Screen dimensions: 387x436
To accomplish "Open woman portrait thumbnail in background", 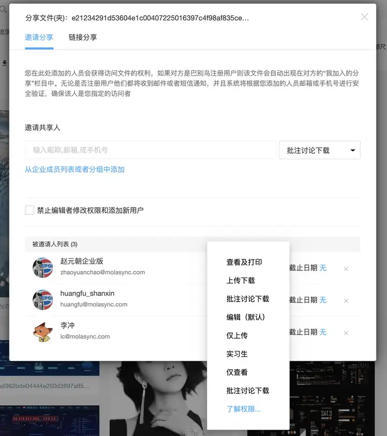I will [159, 398].
